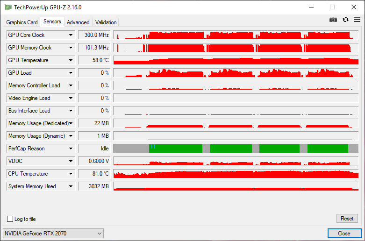
Task: Click the Video Engine Load empty graph
Action: click(236, 98)
